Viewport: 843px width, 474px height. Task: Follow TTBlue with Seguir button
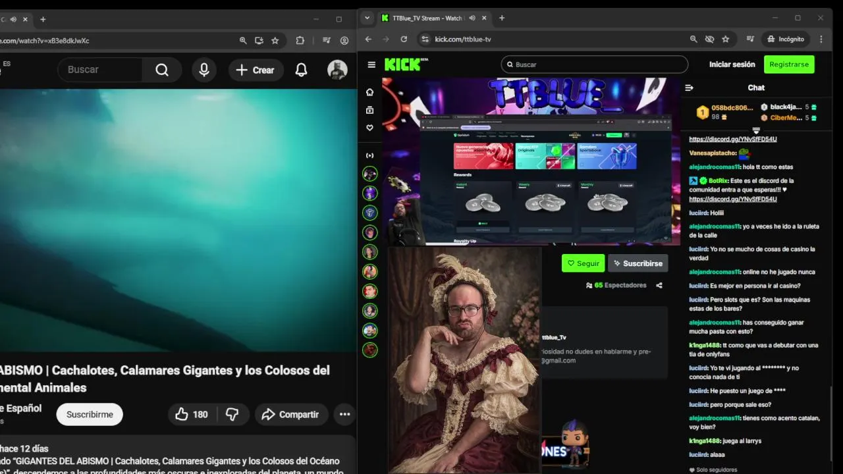(x=583, y=263)
